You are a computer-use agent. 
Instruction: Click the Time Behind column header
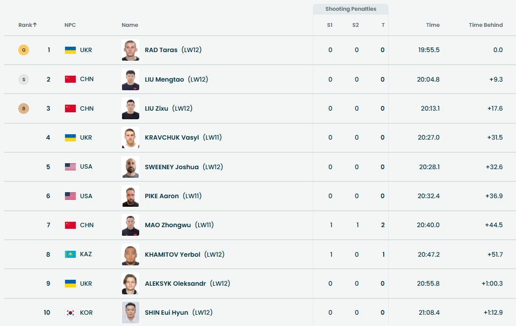click(485, 25)
